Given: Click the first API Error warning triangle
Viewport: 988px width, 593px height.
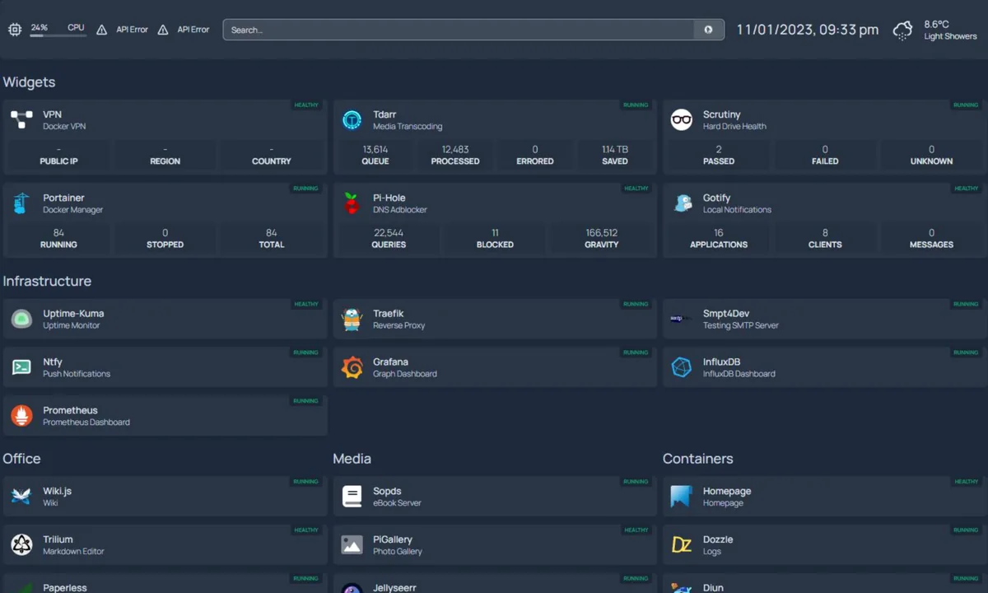Looking at the screenshot, I should point(102,30).
